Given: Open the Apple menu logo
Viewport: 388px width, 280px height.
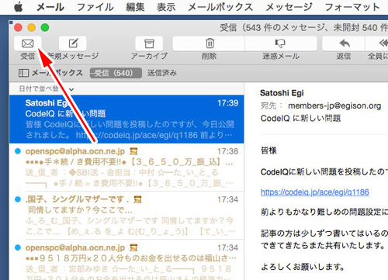Looking at the screenshot, I should (19, 7).
